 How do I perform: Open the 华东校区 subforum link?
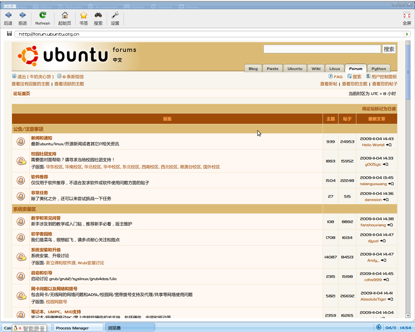point(54,167)
